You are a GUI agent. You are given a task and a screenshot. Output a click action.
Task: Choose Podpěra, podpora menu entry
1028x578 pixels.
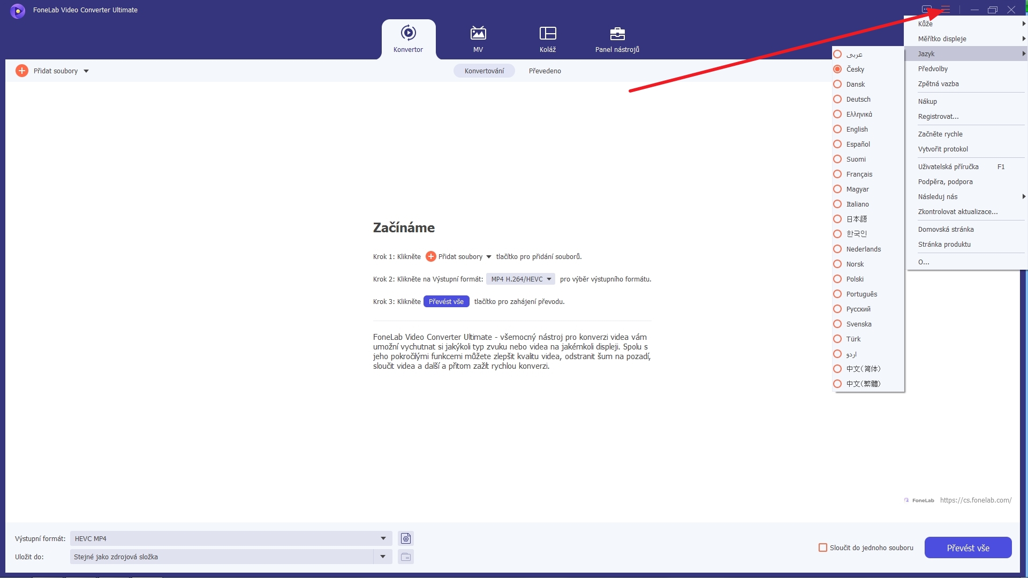tap(966, 181)
